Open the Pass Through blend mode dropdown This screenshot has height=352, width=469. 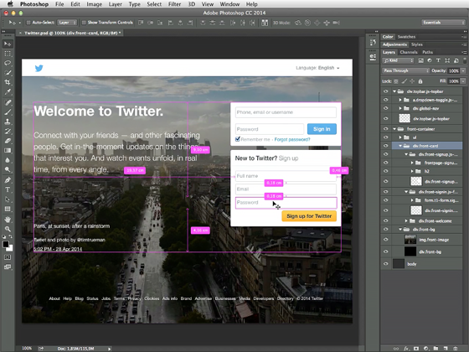[405, 71]
